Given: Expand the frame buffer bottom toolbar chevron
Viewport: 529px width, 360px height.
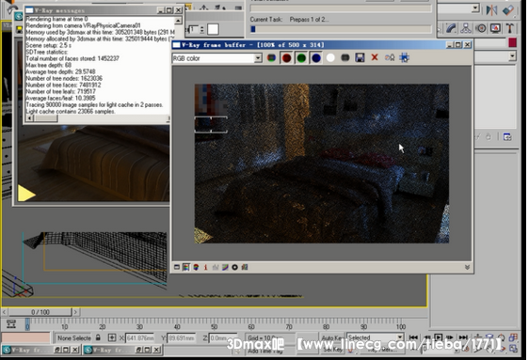Looking at the screenshot, I should 467,267.
